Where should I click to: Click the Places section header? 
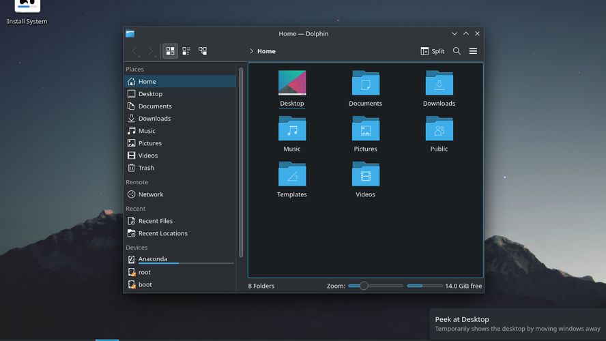pyautogui.click(x=134, y=69)
